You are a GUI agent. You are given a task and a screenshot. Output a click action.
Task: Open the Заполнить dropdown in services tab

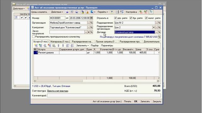coord(82,46)
